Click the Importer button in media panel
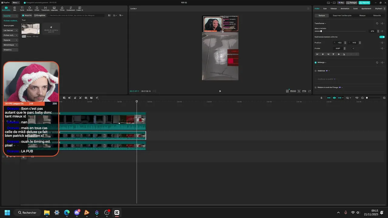Image resolution: width=388 pixels, height=218 pixels. [27, 15]
